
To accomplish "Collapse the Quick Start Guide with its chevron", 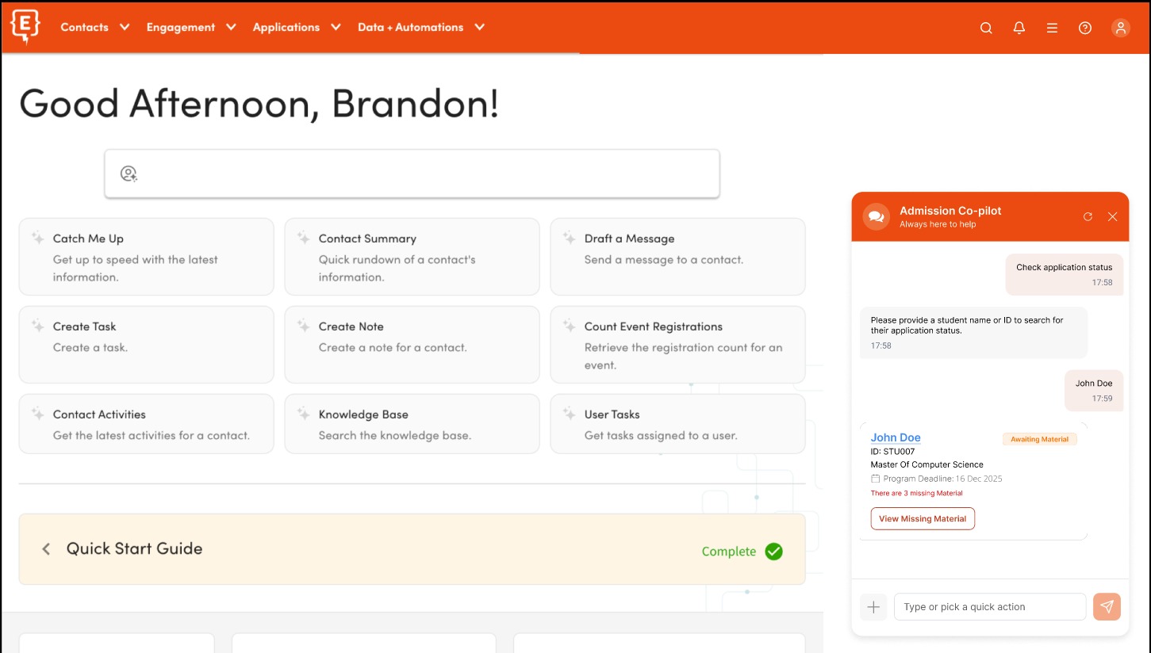I will click(46, 548).
